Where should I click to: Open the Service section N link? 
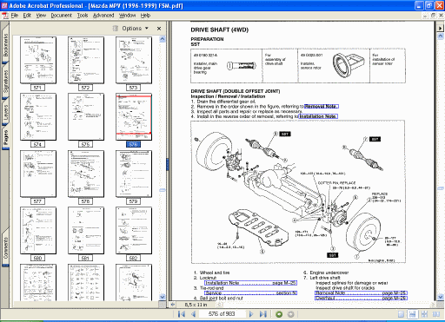pos(250,293)
